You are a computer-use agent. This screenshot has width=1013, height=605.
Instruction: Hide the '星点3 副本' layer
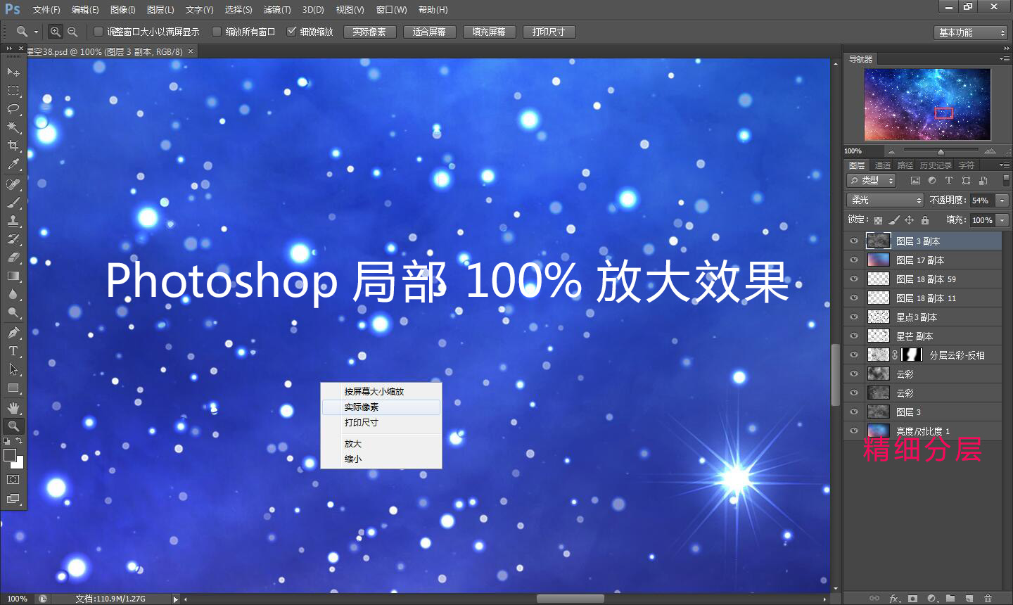[854, 317]
